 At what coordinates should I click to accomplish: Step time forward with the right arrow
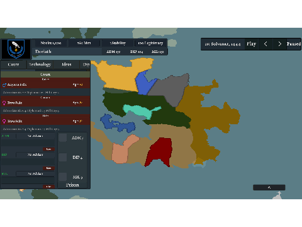(279, 44)
